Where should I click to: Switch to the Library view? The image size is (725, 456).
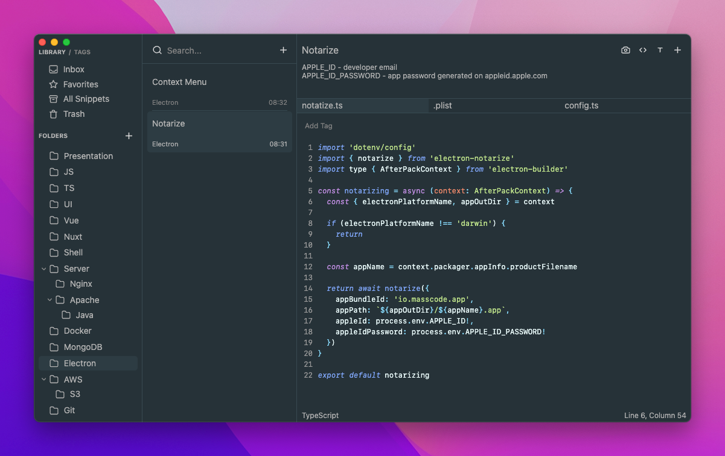point(52,52)
